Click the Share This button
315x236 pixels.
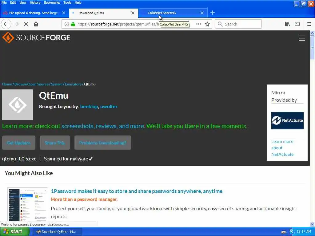click(55, 143)
